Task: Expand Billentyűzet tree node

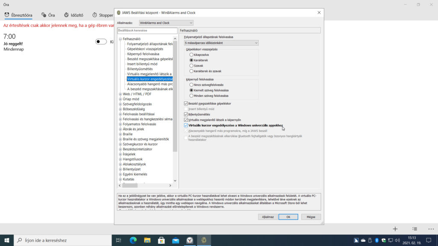Action: pos(120,169)
